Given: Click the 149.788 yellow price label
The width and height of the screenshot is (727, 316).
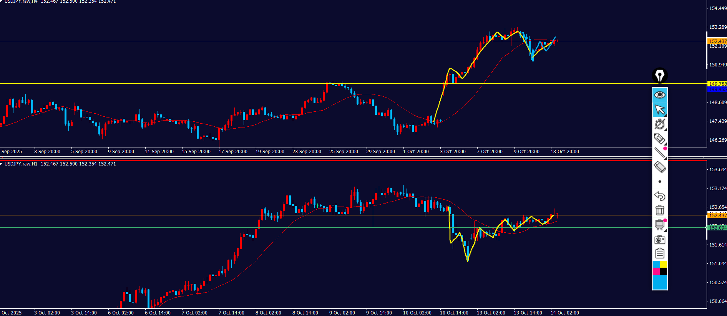Looking at the screenshot, I should pos(717,84).
